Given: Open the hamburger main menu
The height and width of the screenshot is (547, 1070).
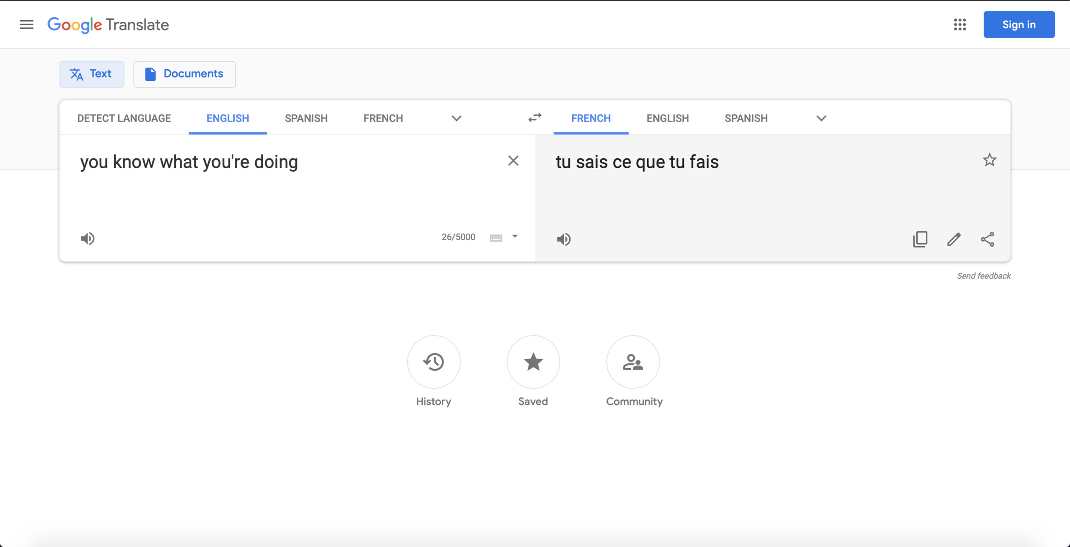Looking at the screenshot, I should pos(27,25).
